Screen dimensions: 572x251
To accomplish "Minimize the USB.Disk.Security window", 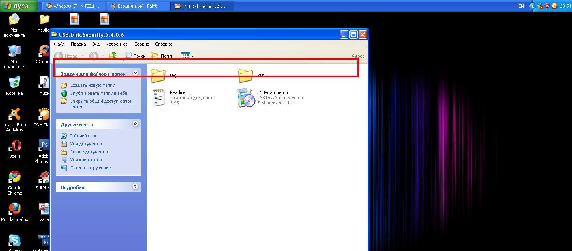I will coord(344,35).
